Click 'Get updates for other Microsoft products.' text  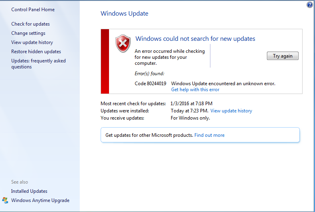(149, 135)
